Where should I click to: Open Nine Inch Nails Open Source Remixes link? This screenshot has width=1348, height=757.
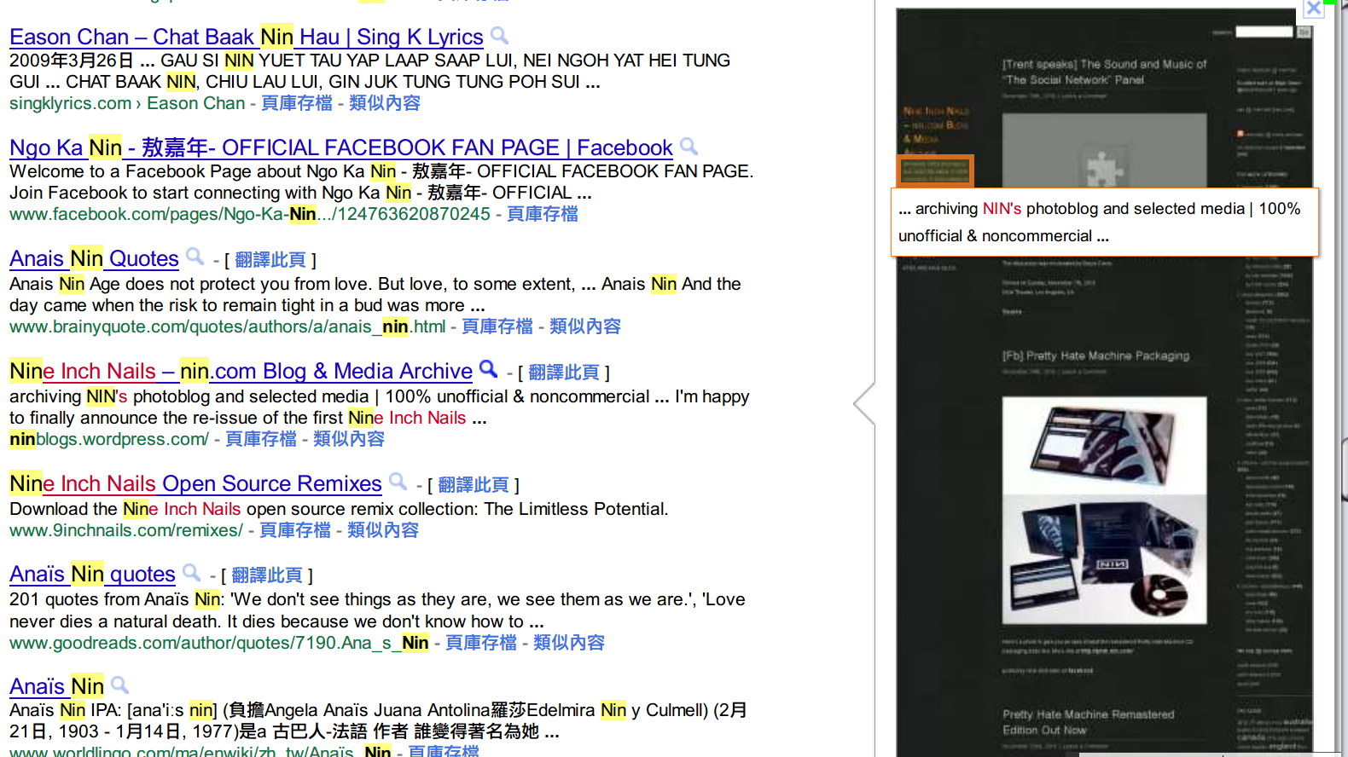[x=195, y=484]
